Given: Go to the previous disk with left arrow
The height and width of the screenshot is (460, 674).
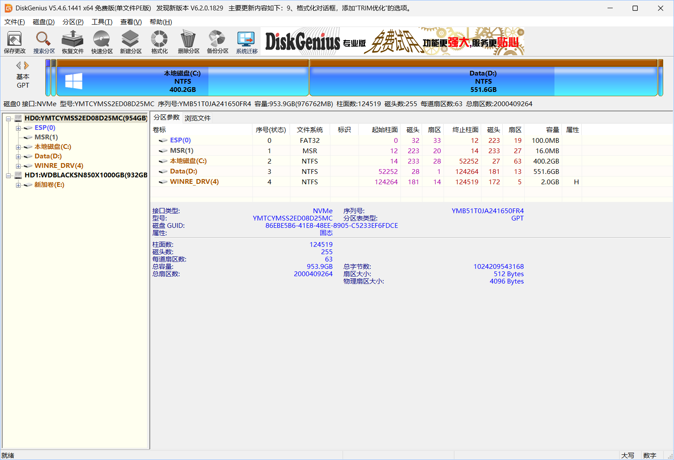Looking at the screenshot, I should click(19, 66).
